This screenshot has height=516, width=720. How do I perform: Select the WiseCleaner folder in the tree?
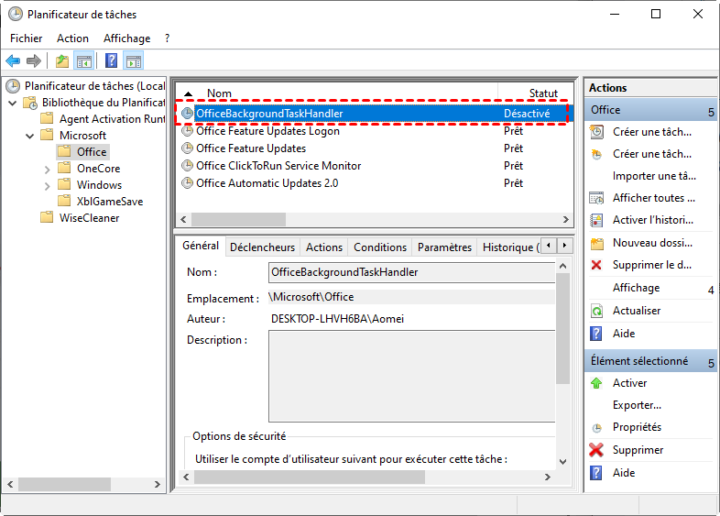(90, 218)
